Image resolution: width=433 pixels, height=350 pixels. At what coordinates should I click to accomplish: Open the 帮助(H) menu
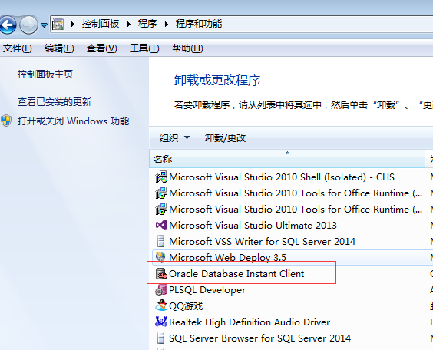[187, 48]
